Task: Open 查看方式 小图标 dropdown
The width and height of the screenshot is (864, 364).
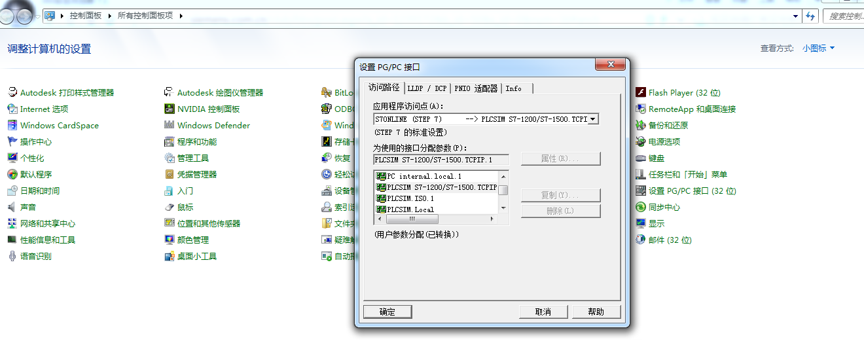Action: 819,48
